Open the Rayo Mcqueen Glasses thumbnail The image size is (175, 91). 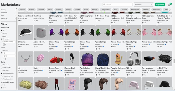coord(149,59)
